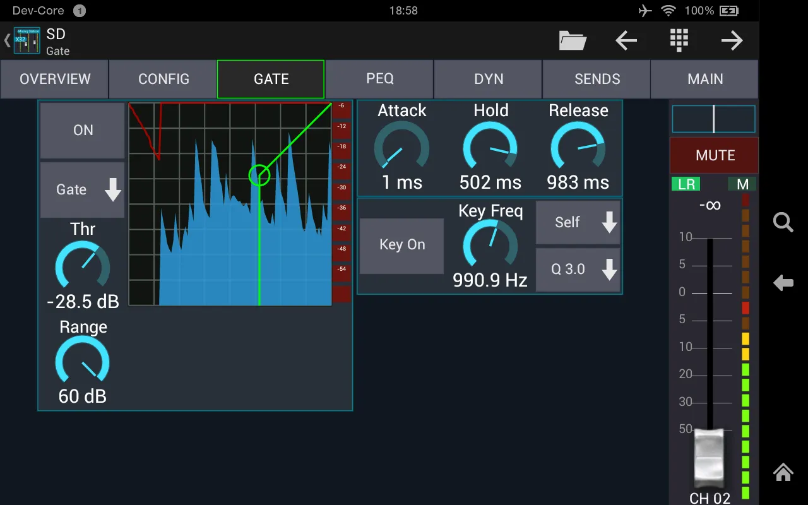Open the channel grid selector icon

(x=679, y=41)
